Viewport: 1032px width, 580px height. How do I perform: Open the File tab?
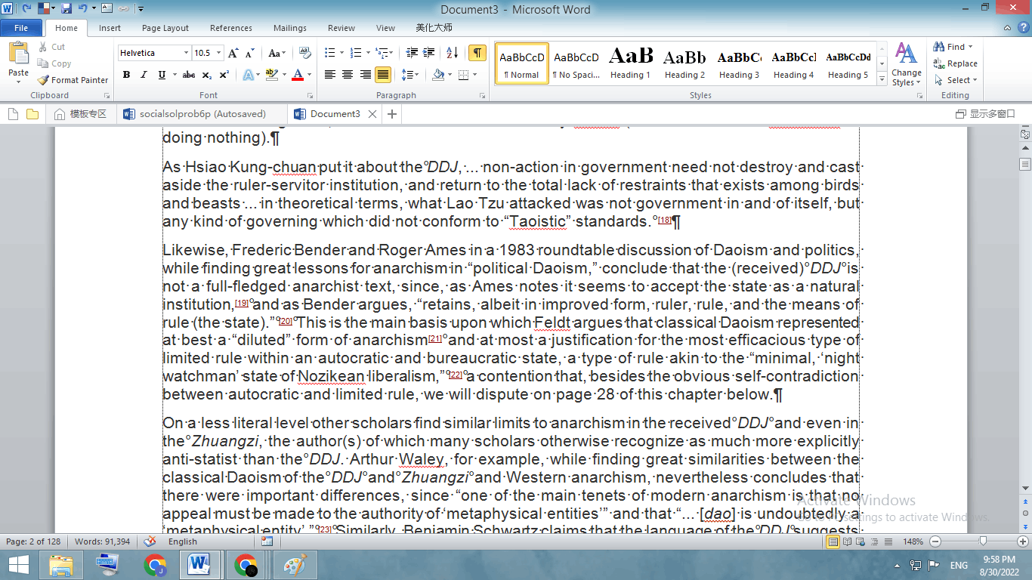tap(21, 28)
